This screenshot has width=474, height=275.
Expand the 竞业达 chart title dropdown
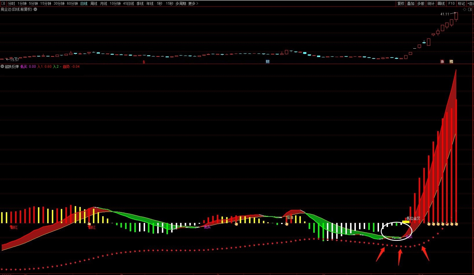pyautogui.click(x=35, y=9)
